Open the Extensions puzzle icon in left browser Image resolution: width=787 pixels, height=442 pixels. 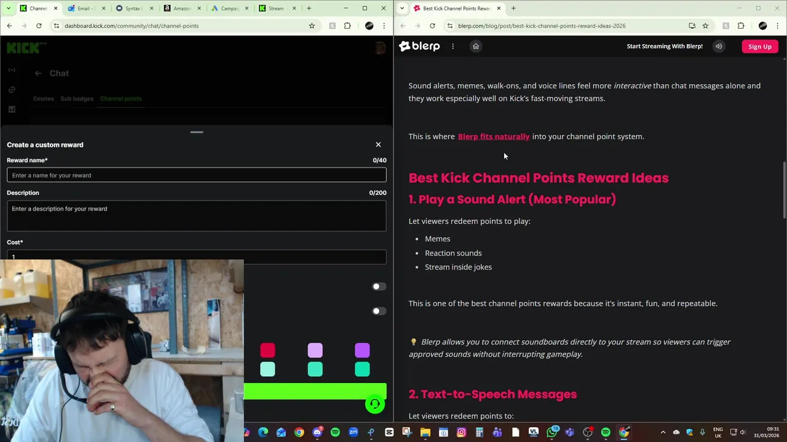tap(347, 26)
